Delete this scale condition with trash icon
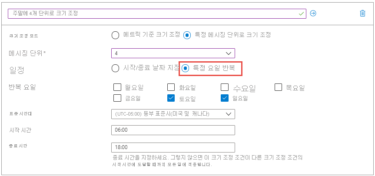The height and width of the screenshot is (176, 375). click(362, 13)
